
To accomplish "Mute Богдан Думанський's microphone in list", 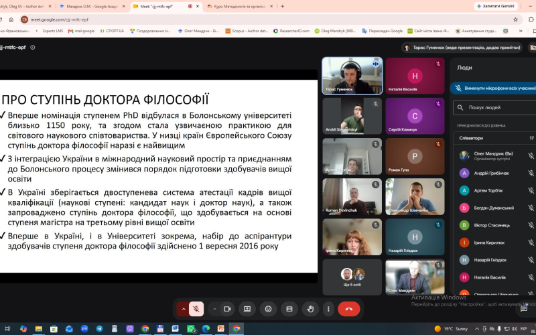I will (531, 208).
